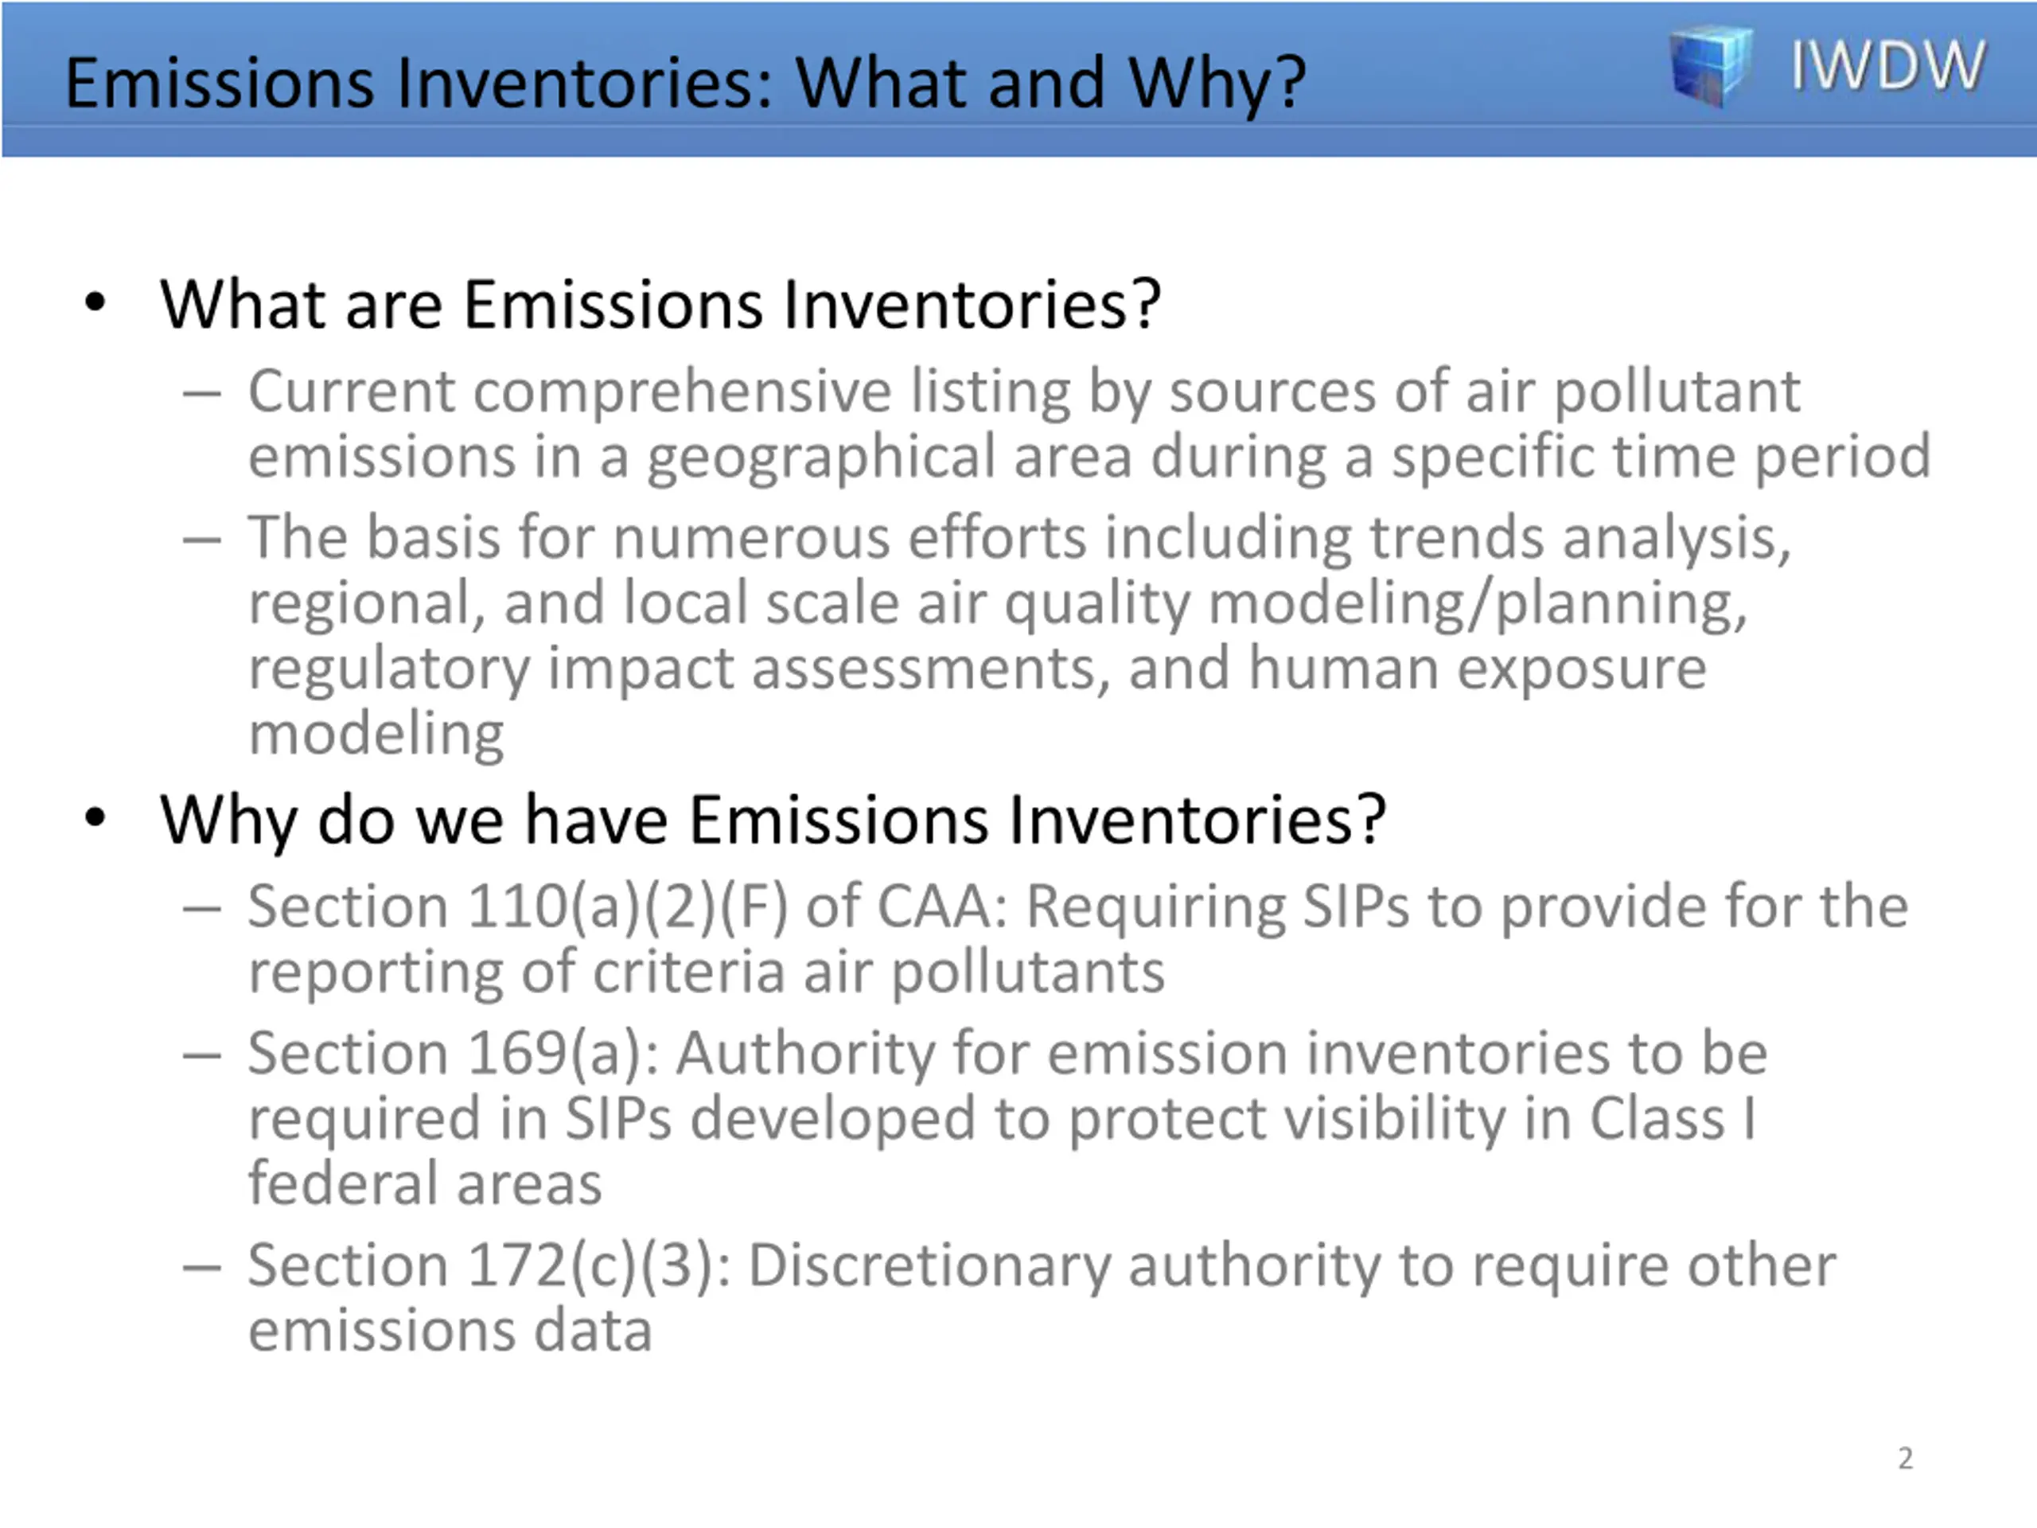This screenshot has width=2037, height=1528.
Task: Click the Current comprehensive listing sub-bullet text
Action: point(1089,423)
